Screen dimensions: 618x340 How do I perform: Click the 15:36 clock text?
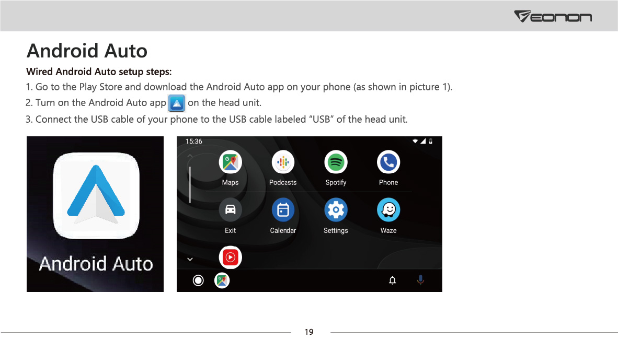click(x=194, y=141)
